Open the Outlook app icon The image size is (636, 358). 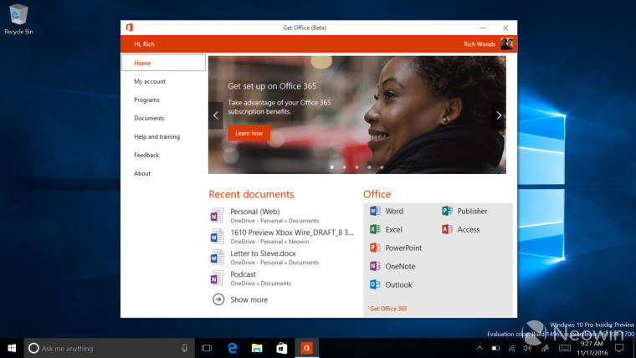click(375, 284)
